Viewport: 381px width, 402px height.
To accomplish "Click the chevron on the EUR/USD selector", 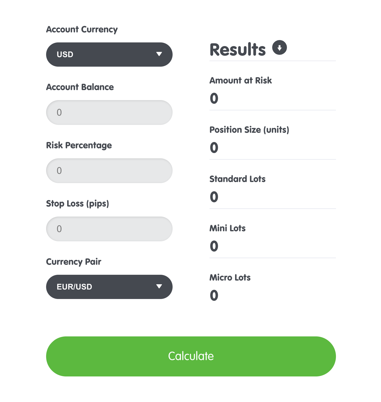I will point(159,287).
